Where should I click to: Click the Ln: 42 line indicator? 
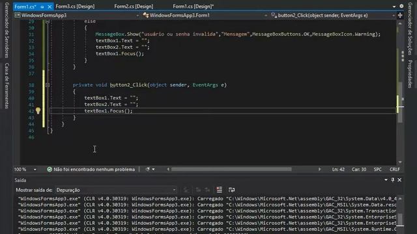338,169
